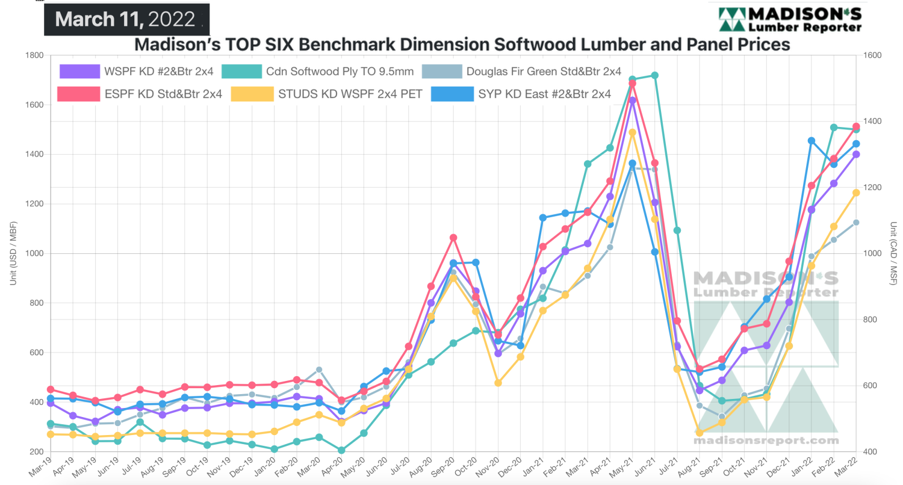Click the teal Cdn Softwood Ply legend swatch
The image size is (903, 485).
(241, 72)
